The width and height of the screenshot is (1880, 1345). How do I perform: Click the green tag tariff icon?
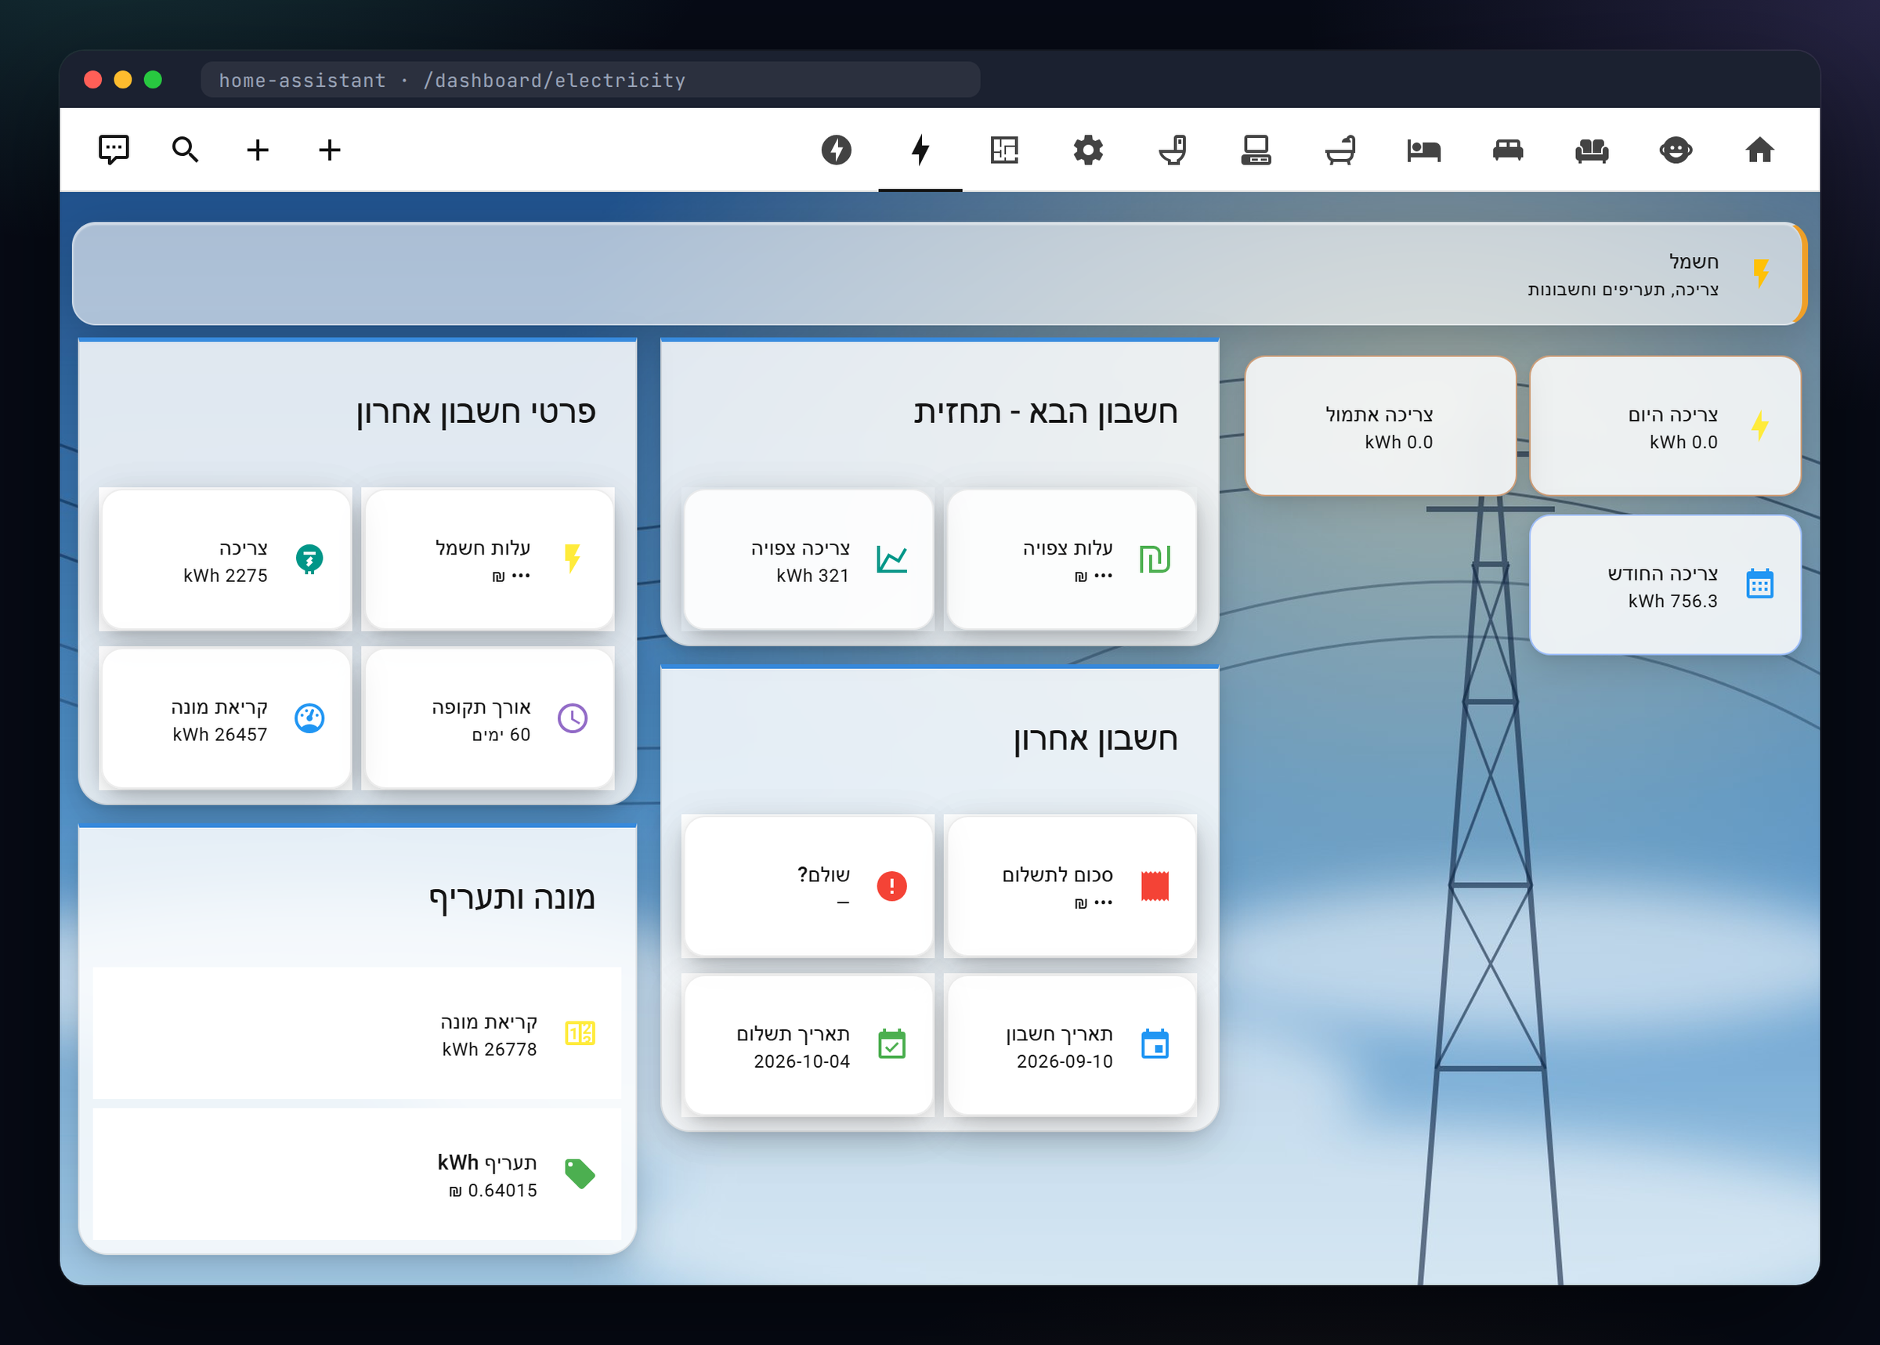coord(580,1174)
